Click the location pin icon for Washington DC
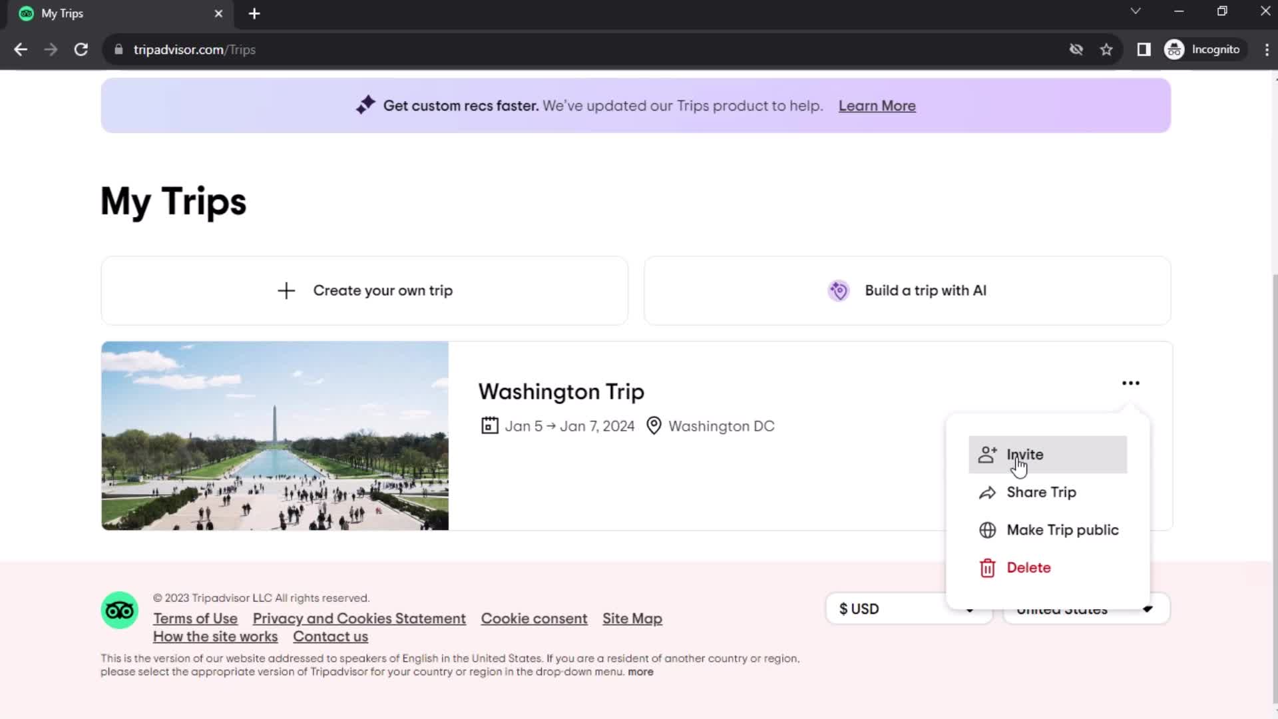1278x719 pixels. [x=654, y=426]
